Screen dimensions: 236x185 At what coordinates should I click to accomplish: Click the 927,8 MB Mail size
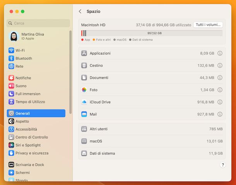[x=206, y=114]
